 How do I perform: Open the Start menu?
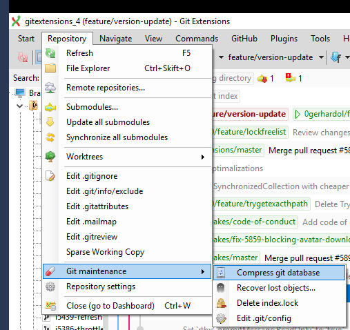[x=26, y=39]
